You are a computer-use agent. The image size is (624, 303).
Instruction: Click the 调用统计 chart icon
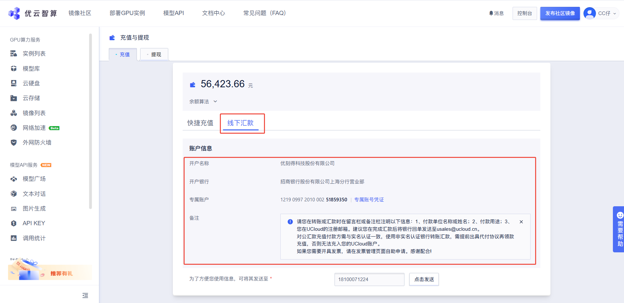click(x=14, y=238)
